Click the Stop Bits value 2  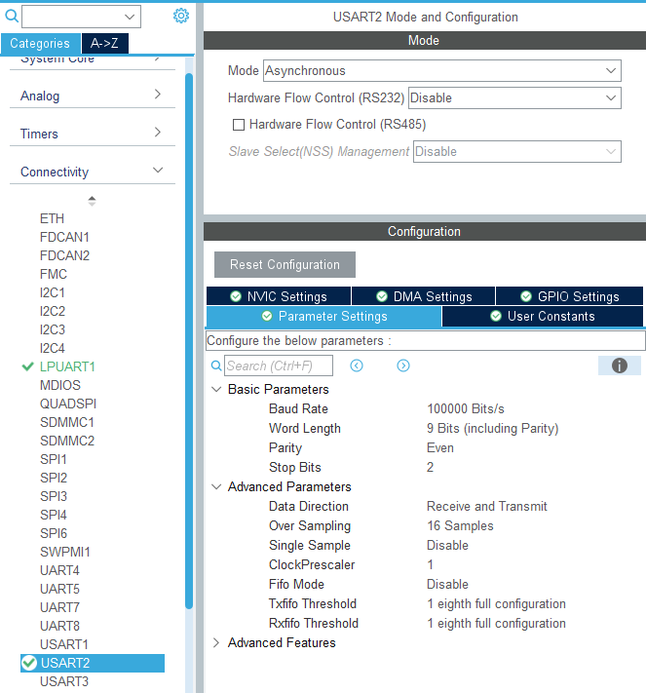(430, 467)
